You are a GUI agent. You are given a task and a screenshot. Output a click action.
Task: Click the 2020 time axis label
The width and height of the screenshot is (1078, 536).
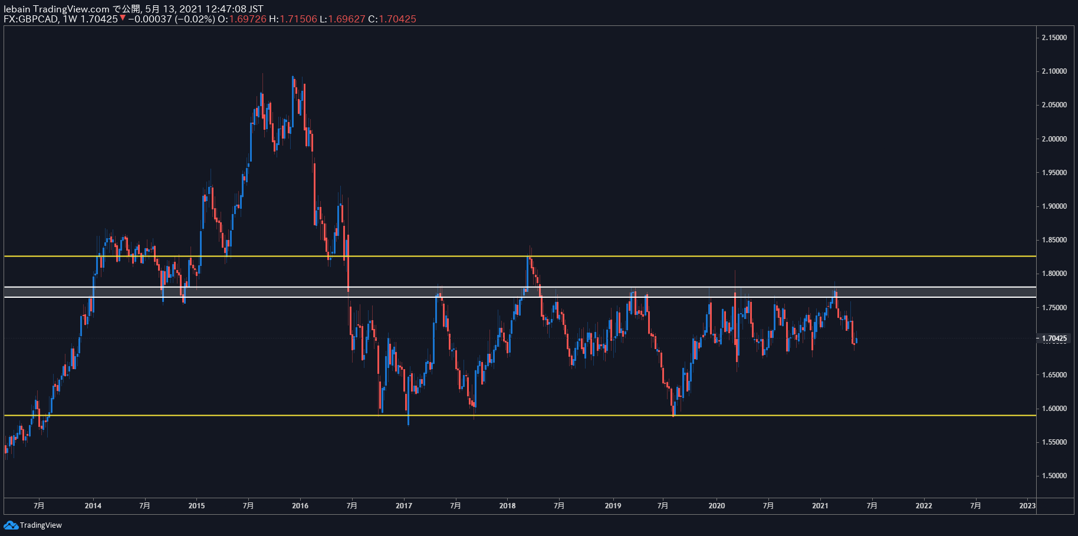click(717, 505)
